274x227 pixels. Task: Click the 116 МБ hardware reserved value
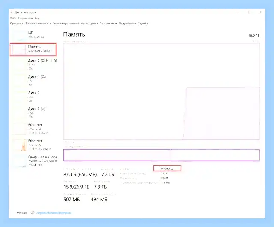[x=165, y=182]
